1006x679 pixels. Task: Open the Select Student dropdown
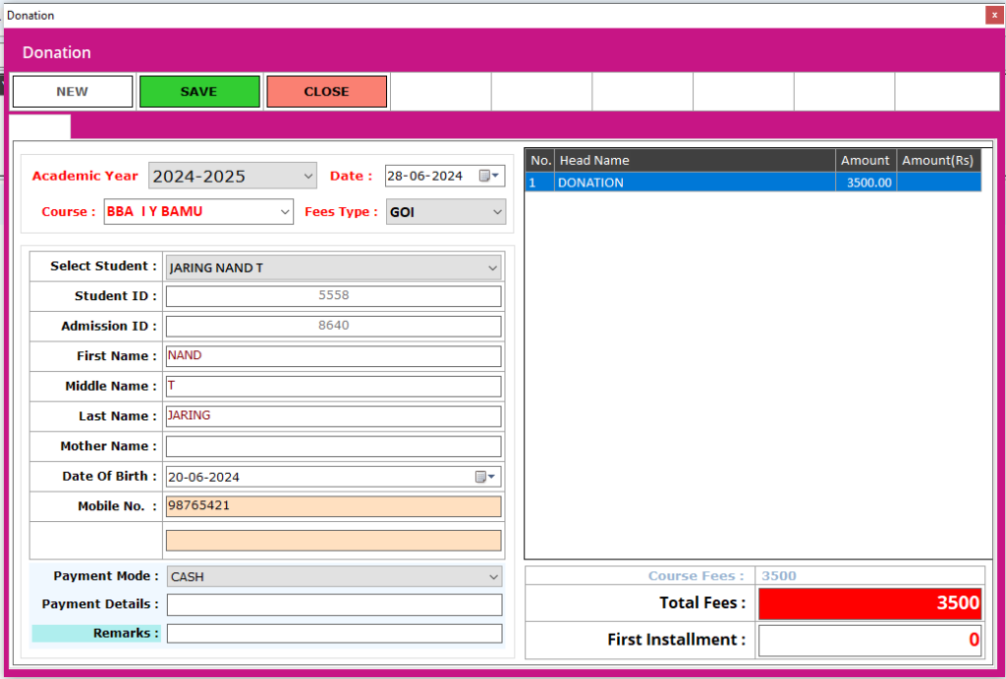coord(492,268)
